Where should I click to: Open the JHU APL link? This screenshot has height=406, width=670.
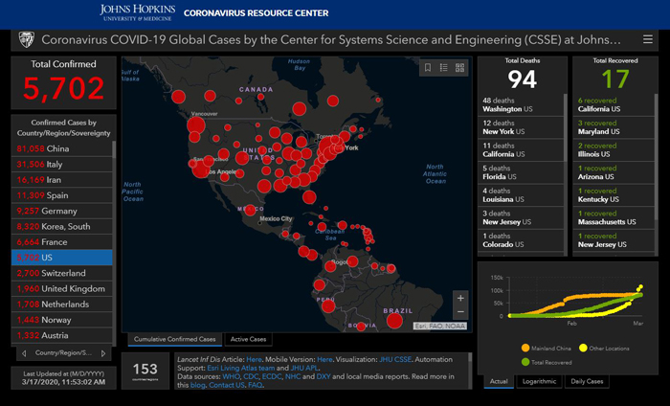pos(303,368)
